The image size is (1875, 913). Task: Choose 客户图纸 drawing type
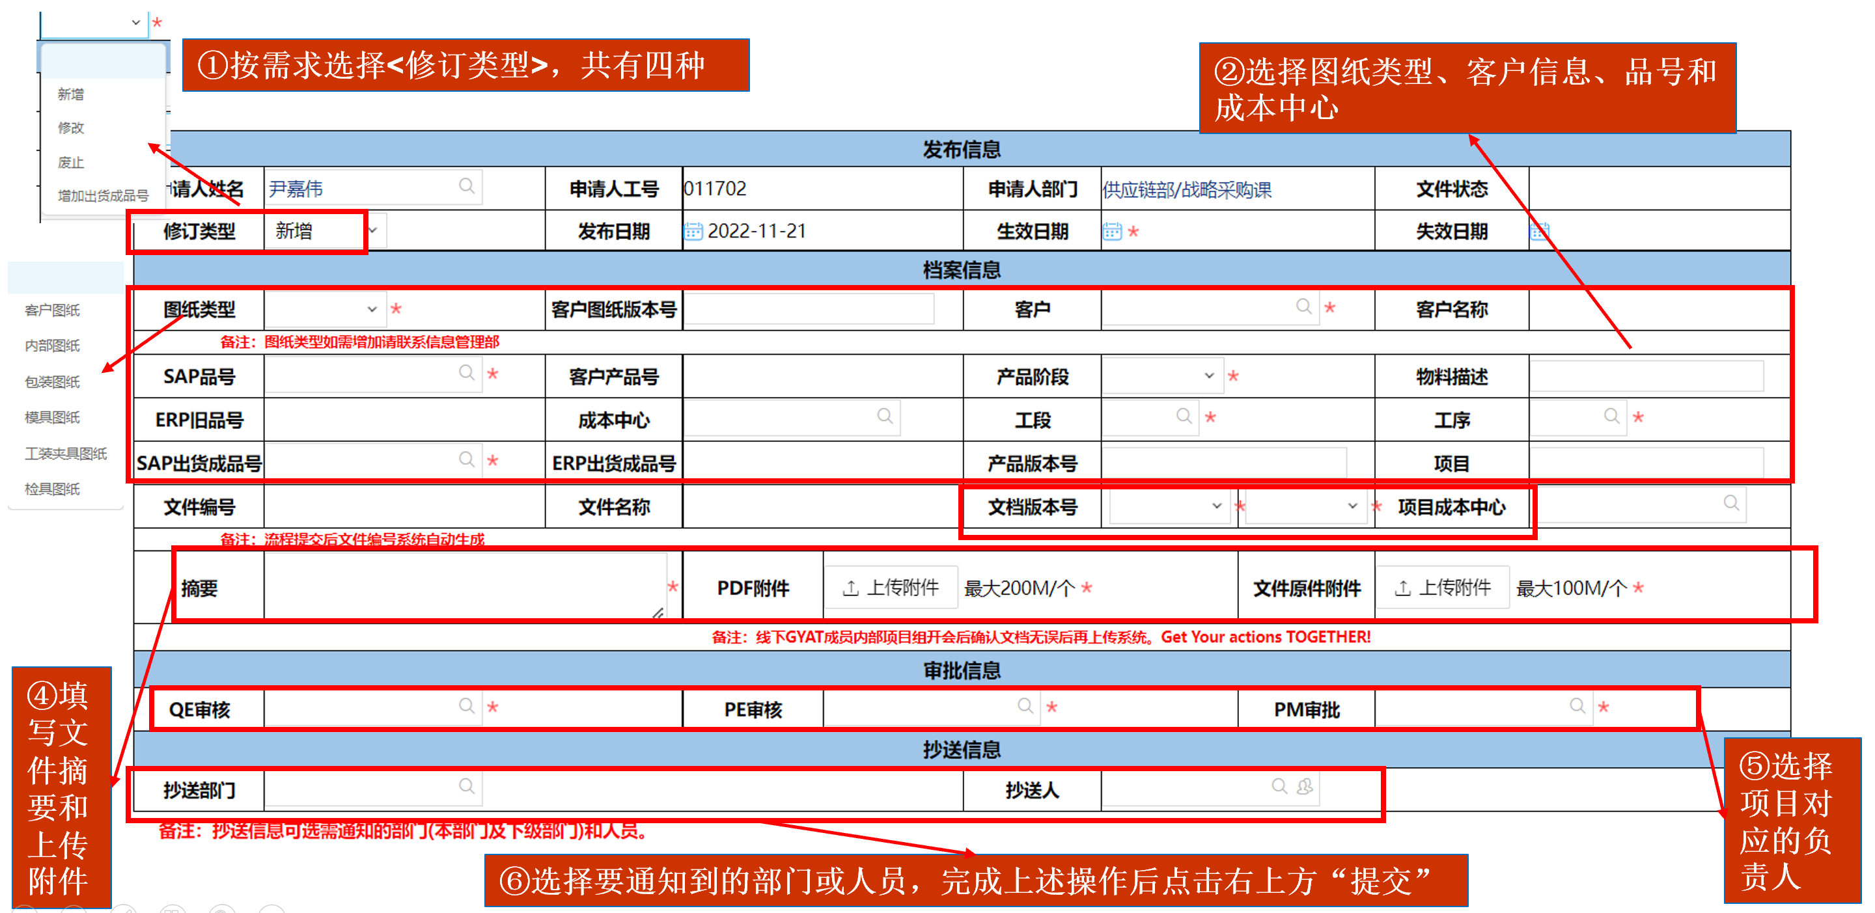coord(52,310)
